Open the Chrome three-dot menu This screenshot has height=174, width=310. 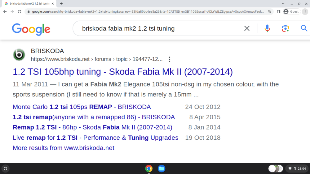click(x=305, y=12)
